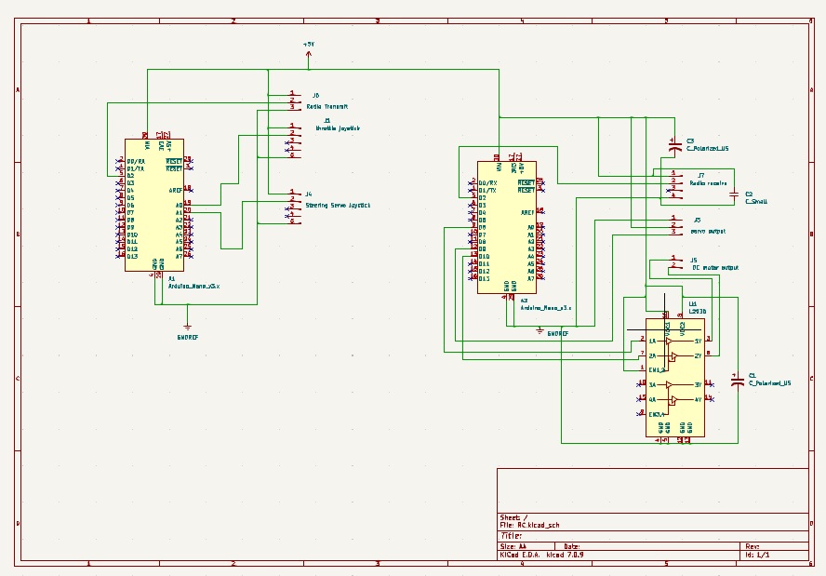Click the GNDREF ground symbol under A1

coord(189,328)
